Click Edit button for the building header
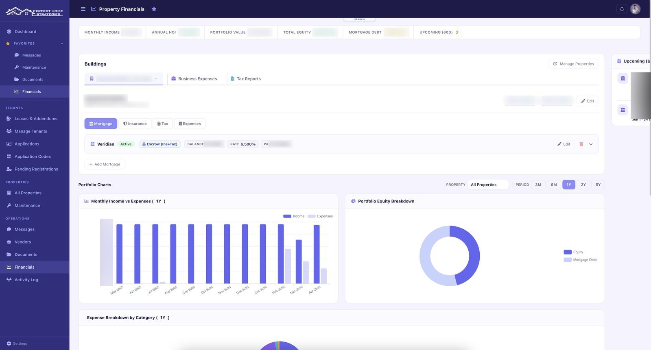This screenshot has width=651, height=350. [588, 101]
